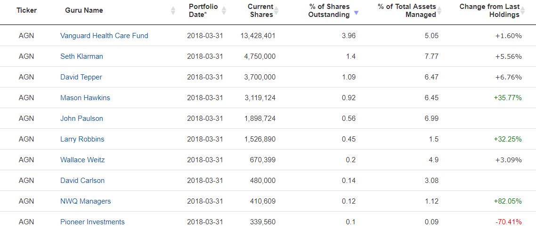Select AGN ticker in Mason Hawkins row
Image resolution: width=536 pixels, height=229 pixels.
[26, 98]
